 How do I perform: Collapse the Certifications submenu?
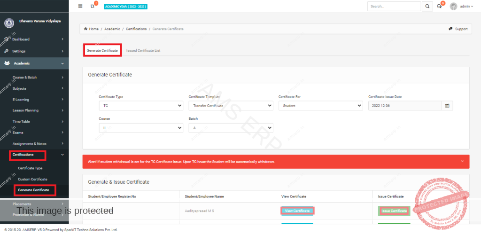tap(34, 155)
